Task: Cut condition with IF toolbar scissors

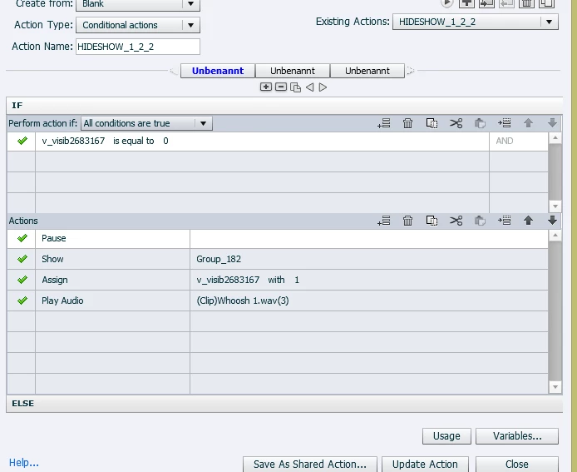Action: click(x=456, y=123)
